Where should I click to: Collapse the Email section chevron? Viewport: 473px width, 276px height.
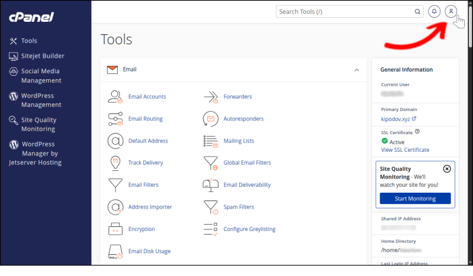point(356,70)
